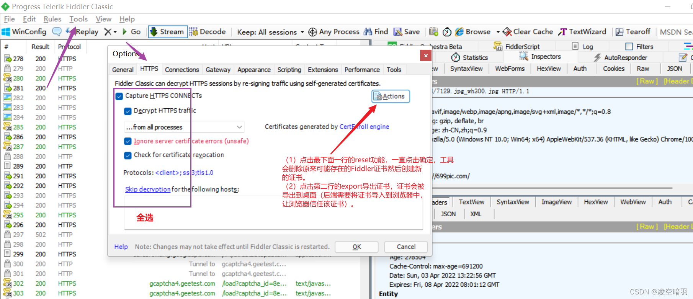This screenshot has width=693, height=299.
Task: Open the Tools menu
Action: (78, 19)
